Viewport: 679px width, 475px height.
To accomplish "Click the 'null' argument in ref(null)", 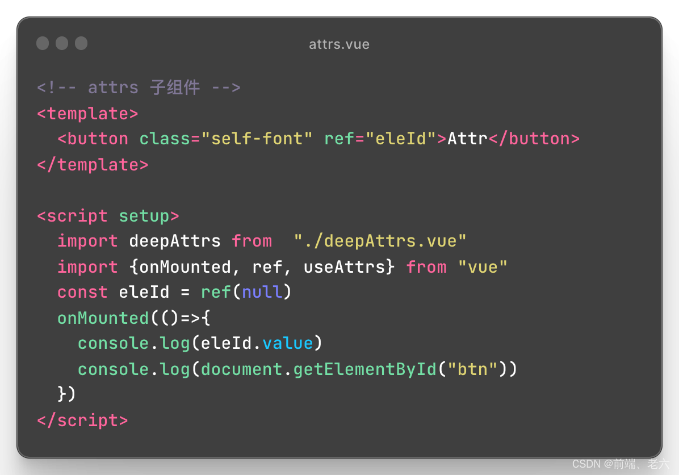I will tap(262, 292).
